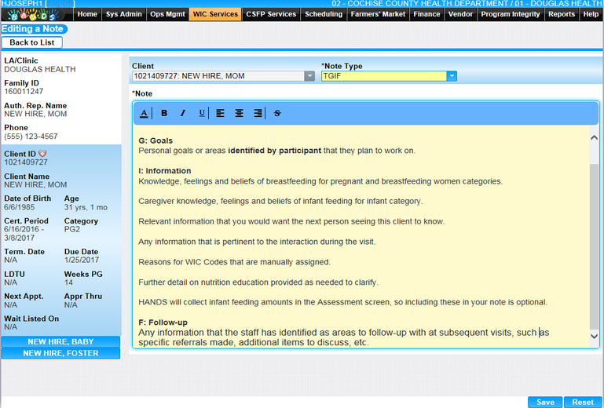Click the note editor scroll down arrow
Screen dimensions: 604x408
point(594,336)
